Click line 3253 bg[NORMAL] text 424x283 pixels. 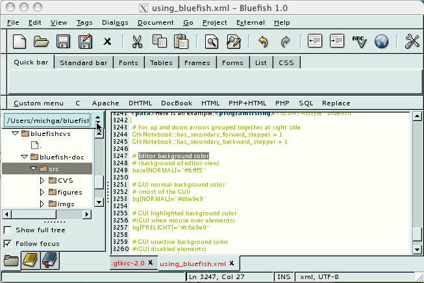(x=169, y=199)
